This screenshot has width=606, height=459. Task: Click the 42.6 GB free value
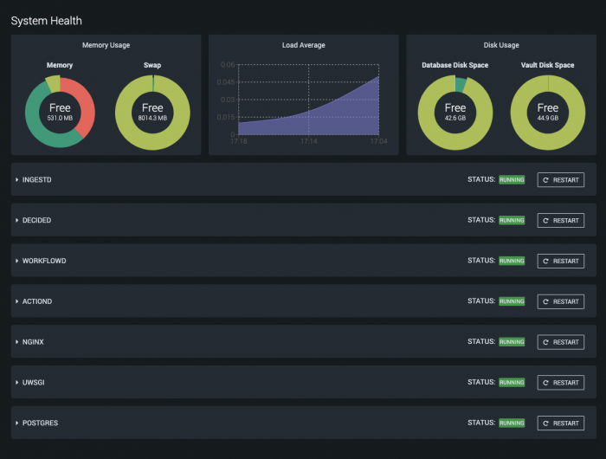(455, 118)
